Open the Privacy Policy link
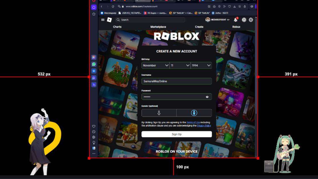Viewport: 318px width, 179px height. click(x=204, y=126)
